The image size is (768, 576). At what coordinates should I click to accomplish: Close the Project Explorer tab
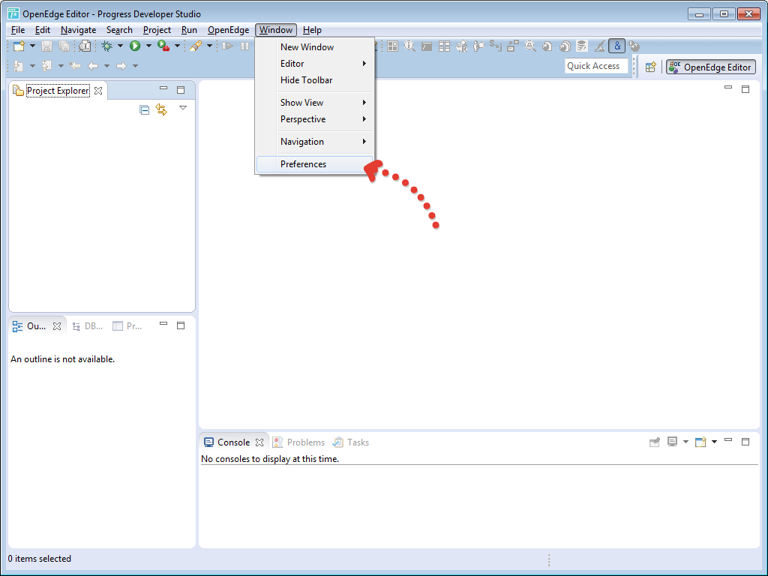pyautogui.click(x=98, y=91)
